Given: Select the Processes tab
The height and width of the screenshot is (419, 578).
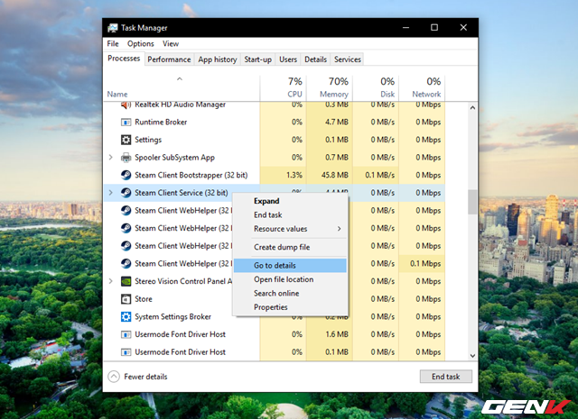Looking at the screenshot, I should (124, 59).
